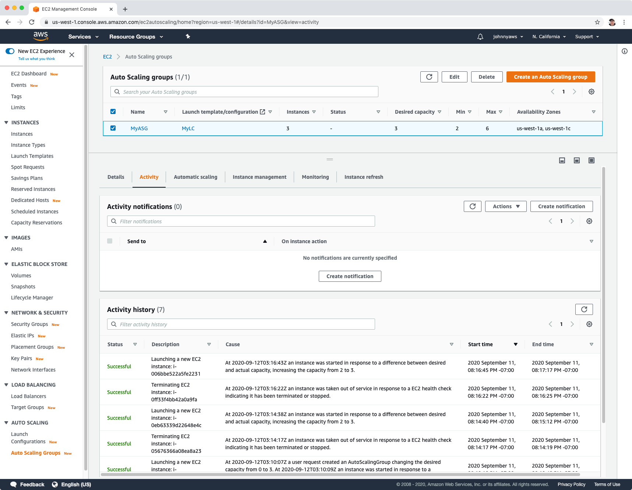Click the horizontal scrollbar under Activity history

(340, 475)
